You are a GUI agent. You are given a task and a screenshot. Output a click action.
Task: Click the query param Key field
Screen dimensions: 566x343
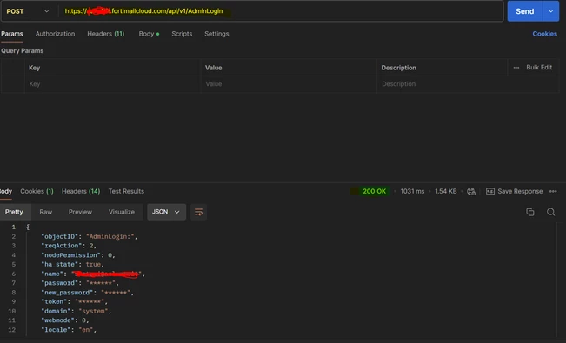click(x=112, y=84)
